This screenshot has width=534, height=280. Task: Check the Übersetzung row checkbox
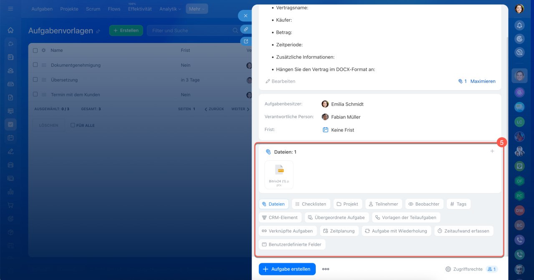pos(35,79)
